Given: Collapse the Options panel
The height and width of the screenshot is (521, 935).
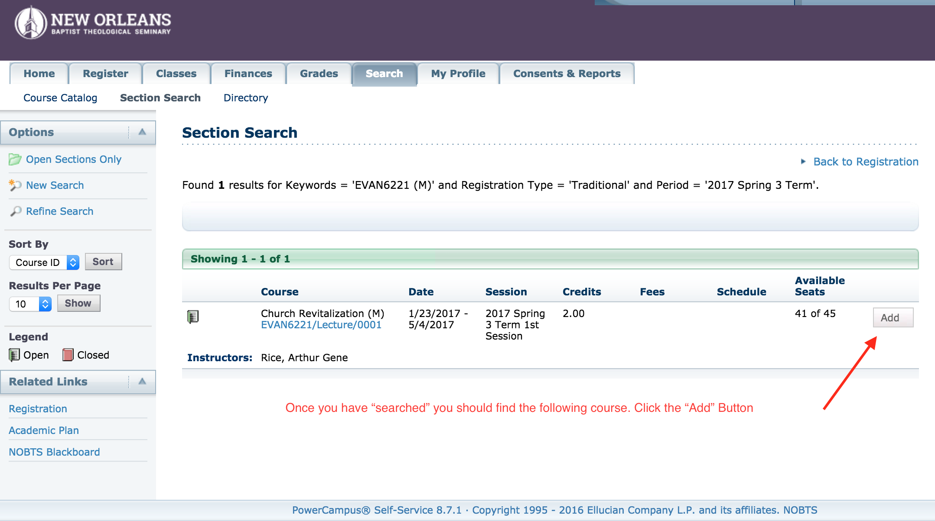Looking at the screenshot, I should (x=142, y=132).
